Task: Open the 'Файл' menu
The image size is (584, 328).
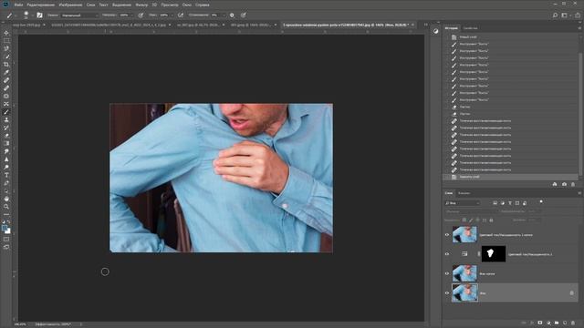Action: click(x=18, y=5)
